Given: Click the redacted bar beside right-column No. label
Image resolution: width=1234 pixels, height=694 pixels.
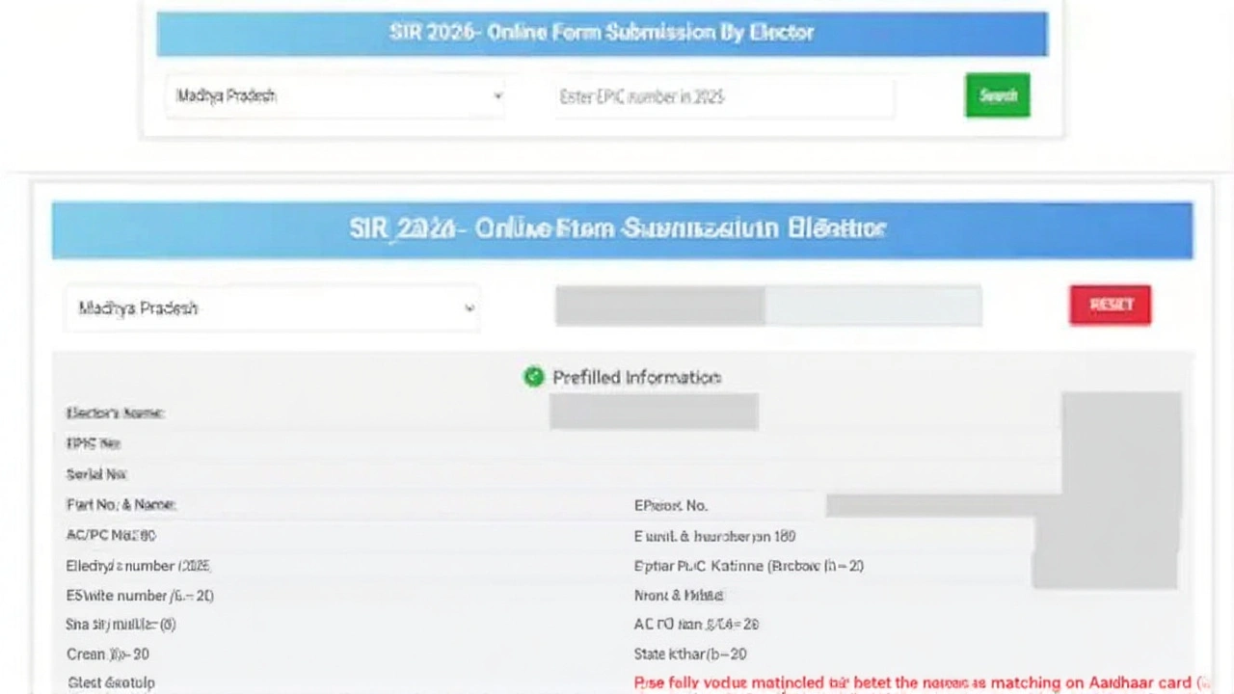Looking at the screenshot, I should point(930,505).
